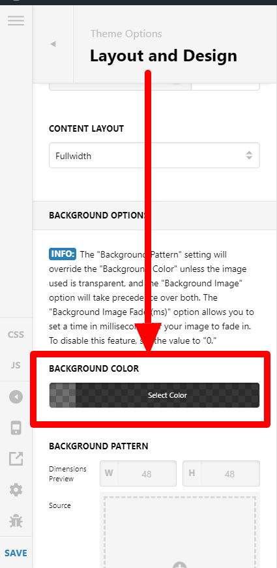Click the Content Layout up-down arrows
The width and height of the screenshot is (277, 568).
249,155
